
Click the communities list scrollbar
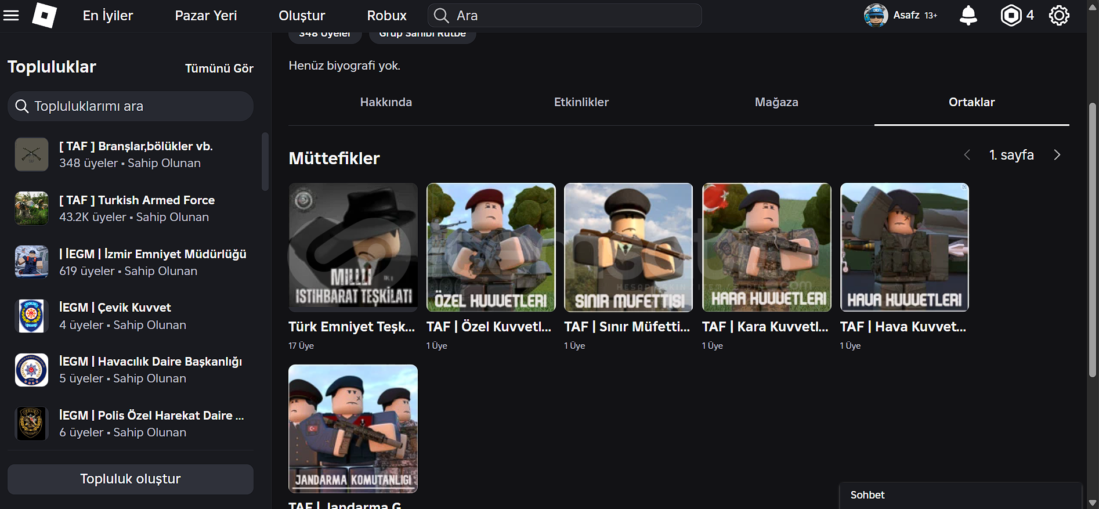coord(265,162)
